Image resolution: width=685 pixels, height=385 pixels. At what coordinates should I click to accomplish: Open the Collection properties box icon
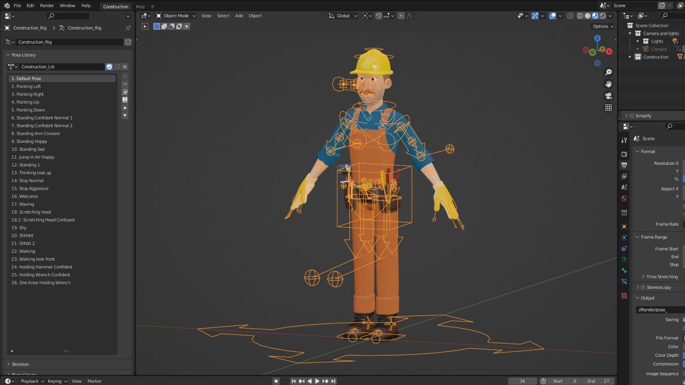(x=624, y=213)
